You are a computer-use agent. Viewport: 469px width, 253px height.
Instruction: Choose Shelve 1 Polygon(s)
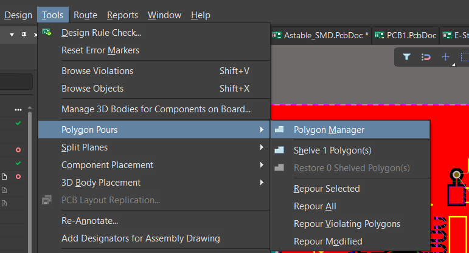click(350, 150)
